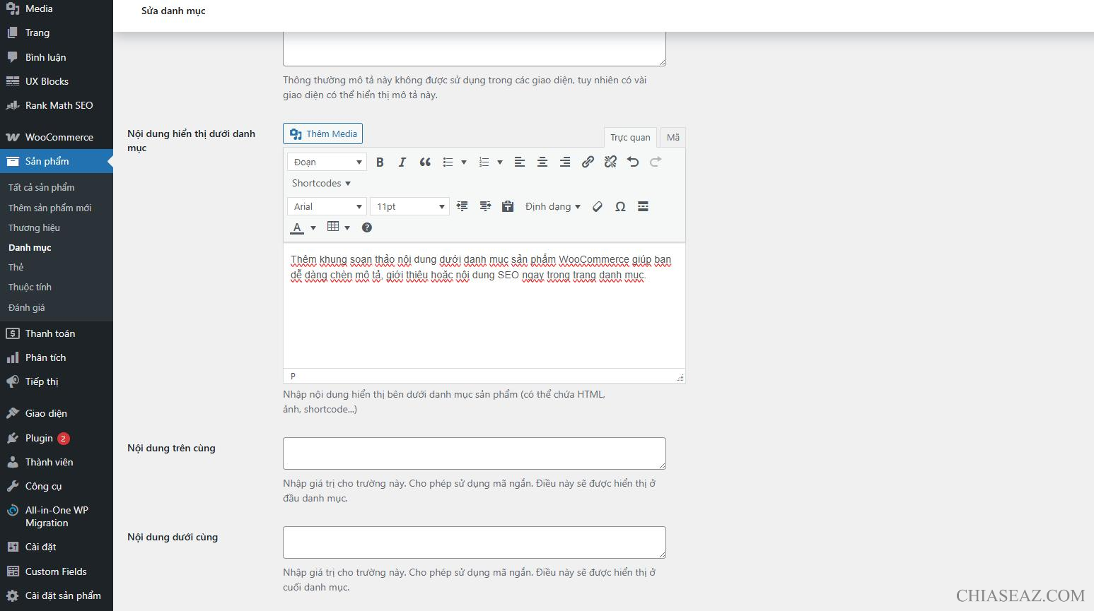Open the Thuộc tính submenu link
Image resolution: width=1094 pixels, height=611 pixels.
(x=30, y=287)
